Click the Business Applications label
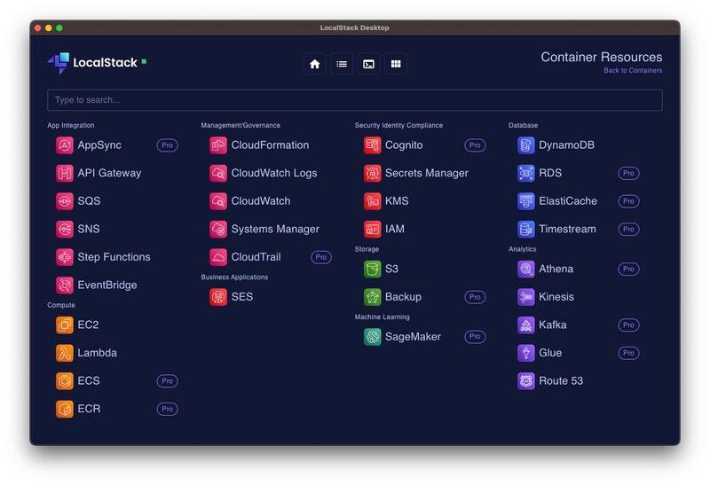The image size is (710, 485). (234, 277)
